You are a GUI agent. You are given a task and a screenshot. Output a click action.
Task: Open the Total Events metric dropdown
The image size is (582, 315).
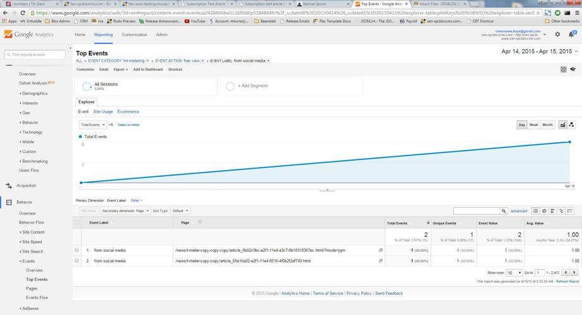click(x=93, y=125)
